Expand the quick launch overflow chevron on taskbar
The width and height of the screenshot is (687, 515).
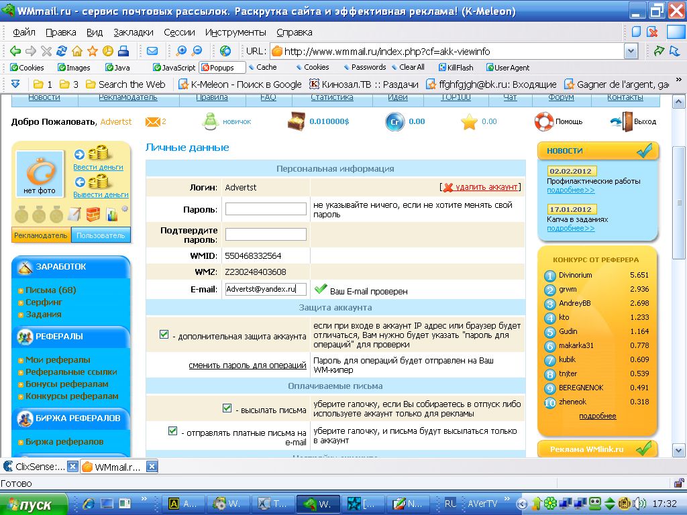coord(144,498)
